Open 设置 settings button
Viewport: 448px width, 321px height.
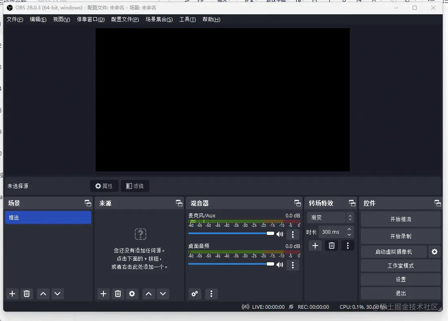(x=401, y=279)
